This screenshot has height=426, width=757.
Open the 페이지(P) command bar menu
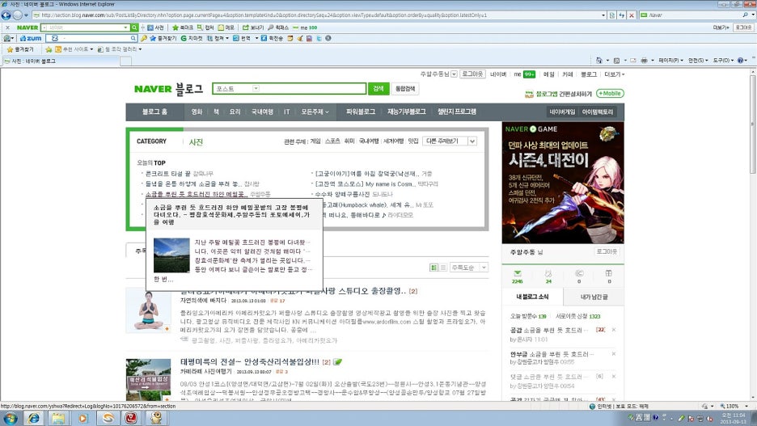[670, 61]
